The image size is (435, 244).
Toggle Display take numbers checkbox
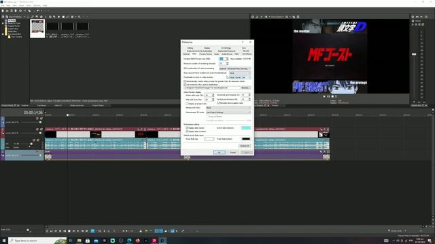pyautogui.click(x=187, y=131)
